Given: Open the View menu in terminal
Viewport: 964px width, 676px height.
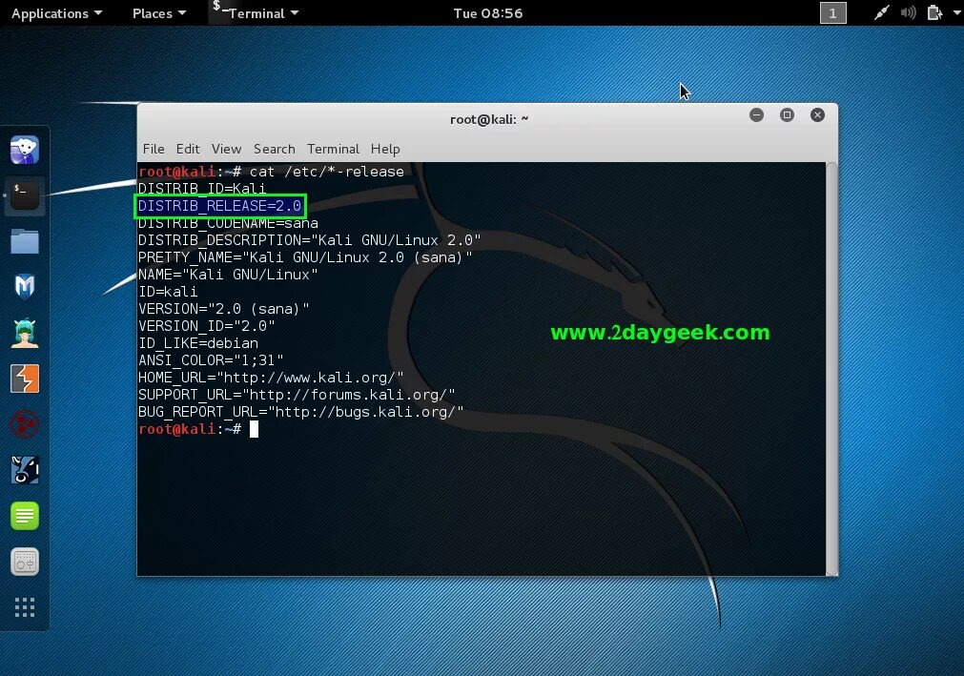Looking at the screenshot, I should [226, 149].
